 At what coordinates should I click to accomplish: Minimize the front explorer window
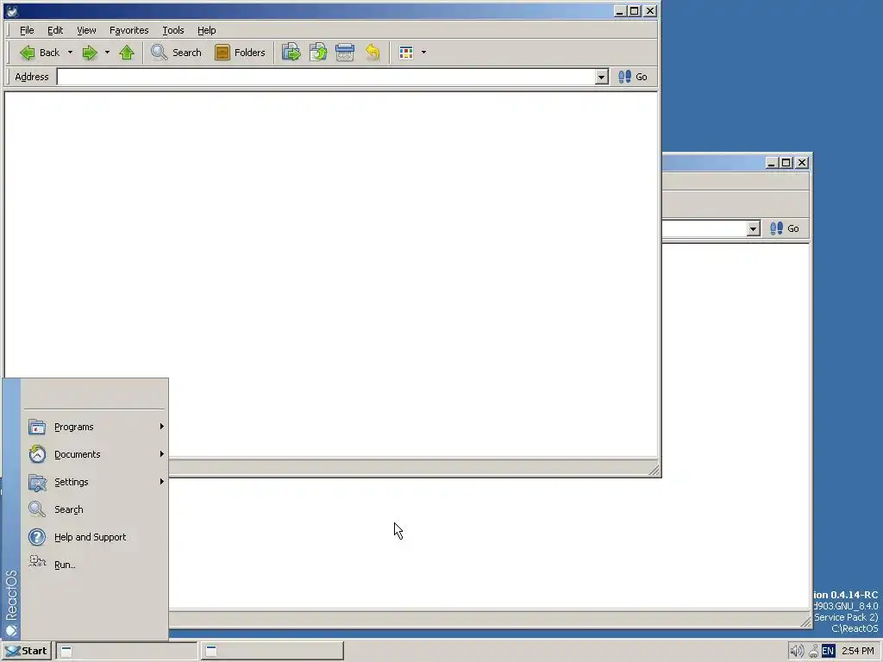tap(619, 10)
